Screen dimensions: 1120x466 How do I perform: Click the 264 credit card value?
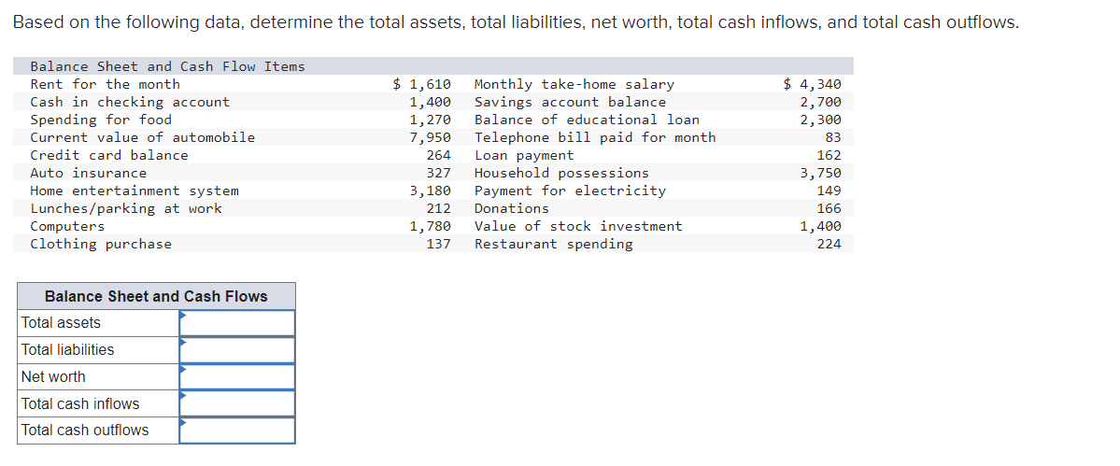[x=439, y=156]
